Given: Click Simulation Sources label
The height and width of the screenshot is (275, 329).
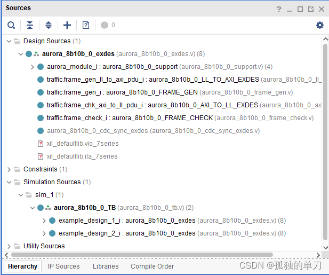Looking at the screenshot, I should pyautogui.click(x=52, y=182).
